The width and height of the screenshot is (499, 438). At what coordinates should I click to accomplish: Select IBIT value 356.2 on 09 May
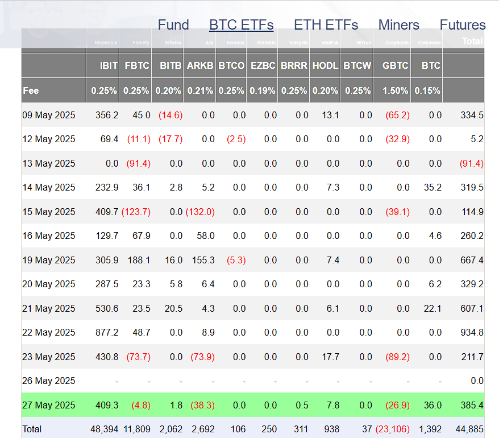(x=107, y=115)
